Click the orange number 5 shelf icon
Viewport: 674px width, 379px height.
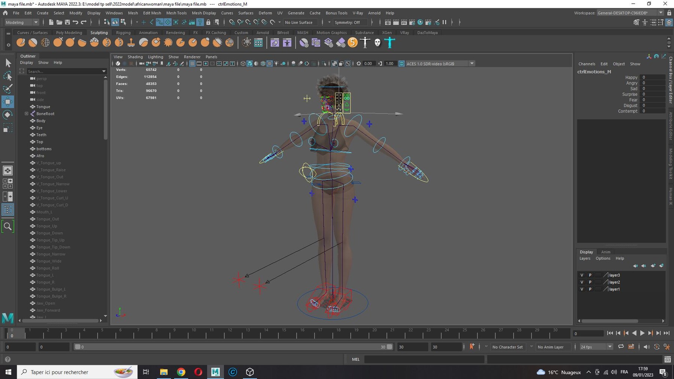tap(353, 43)
